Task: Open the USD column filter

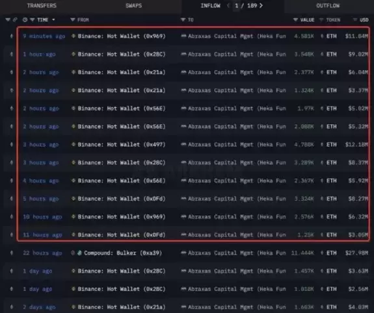Action: click(355, 19)
